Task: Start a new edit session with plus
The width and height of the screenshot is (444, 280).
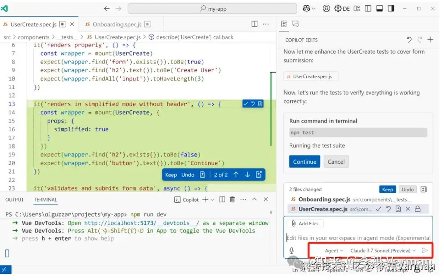Action: pos(430,39)
